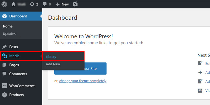
Task: Click the view site icon under Next Steps
Action: coord(200,91)
